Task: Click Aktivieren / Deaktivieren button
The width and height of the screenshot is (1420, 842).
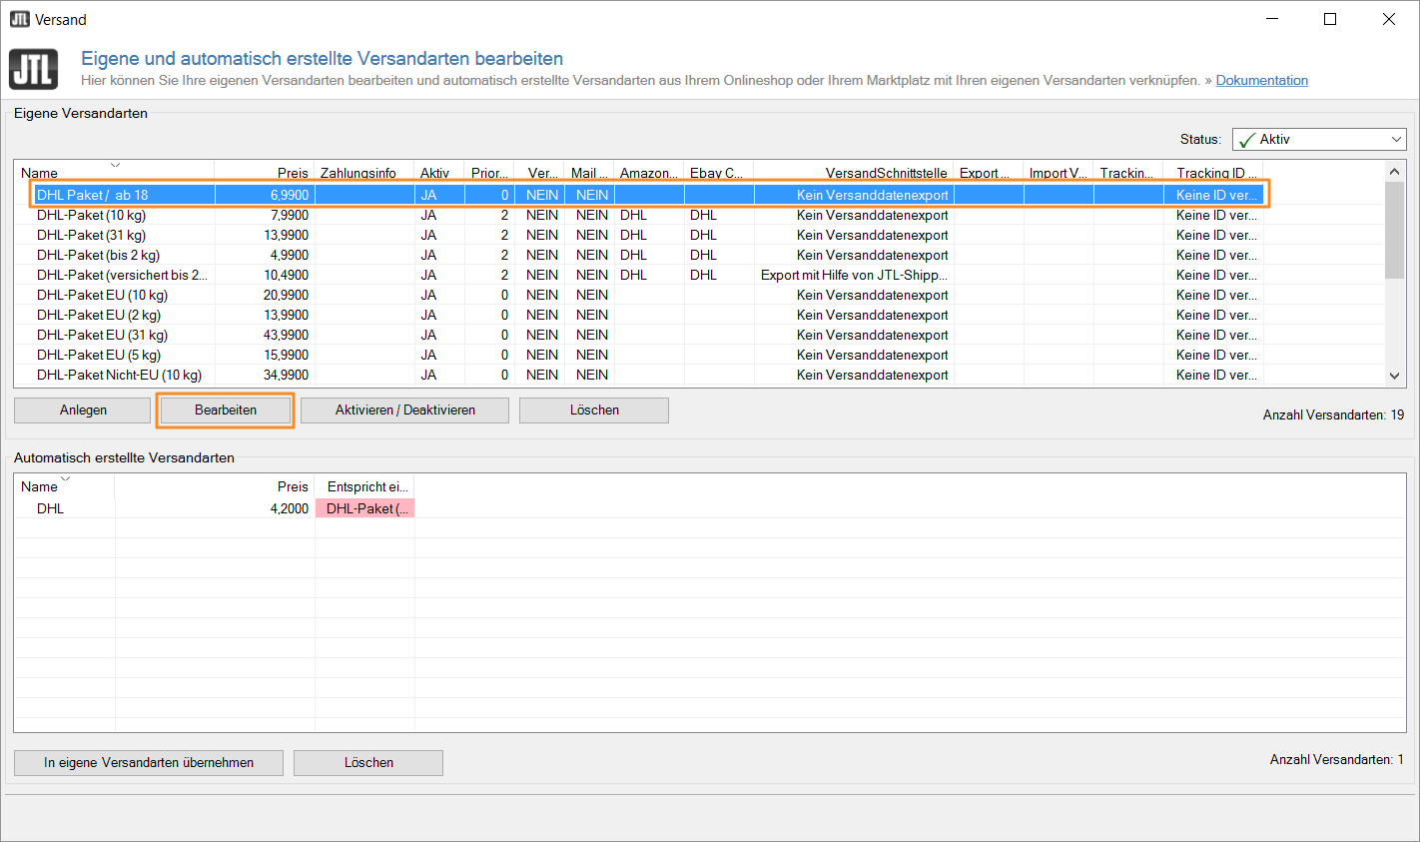Action: tap(404, 411)
